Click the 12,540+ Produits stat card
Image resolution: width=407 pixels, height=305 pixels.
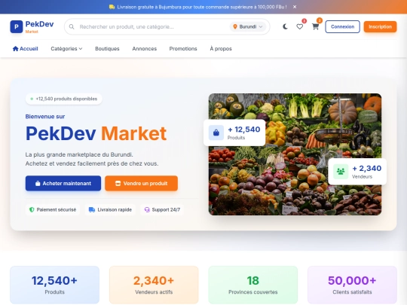point(54,285)
